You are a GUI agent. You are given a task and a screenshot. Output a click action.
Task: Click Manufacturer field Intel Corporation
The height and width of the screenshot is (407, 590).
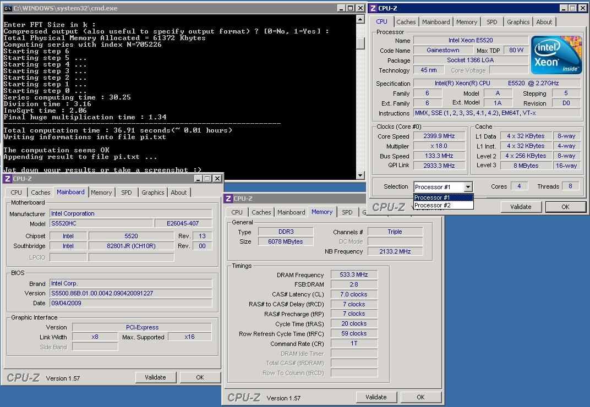130,213
